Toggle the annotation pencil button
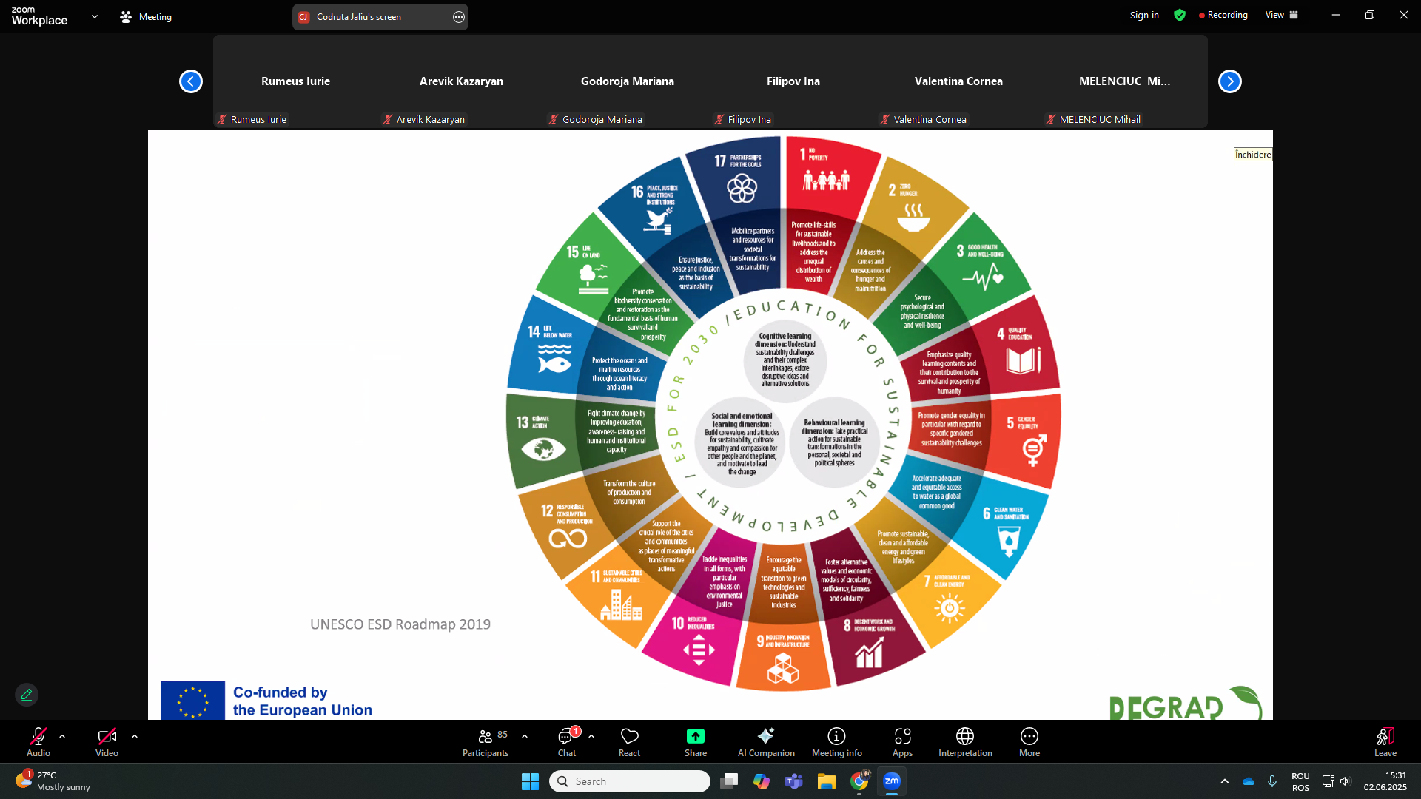 [27, 695]
